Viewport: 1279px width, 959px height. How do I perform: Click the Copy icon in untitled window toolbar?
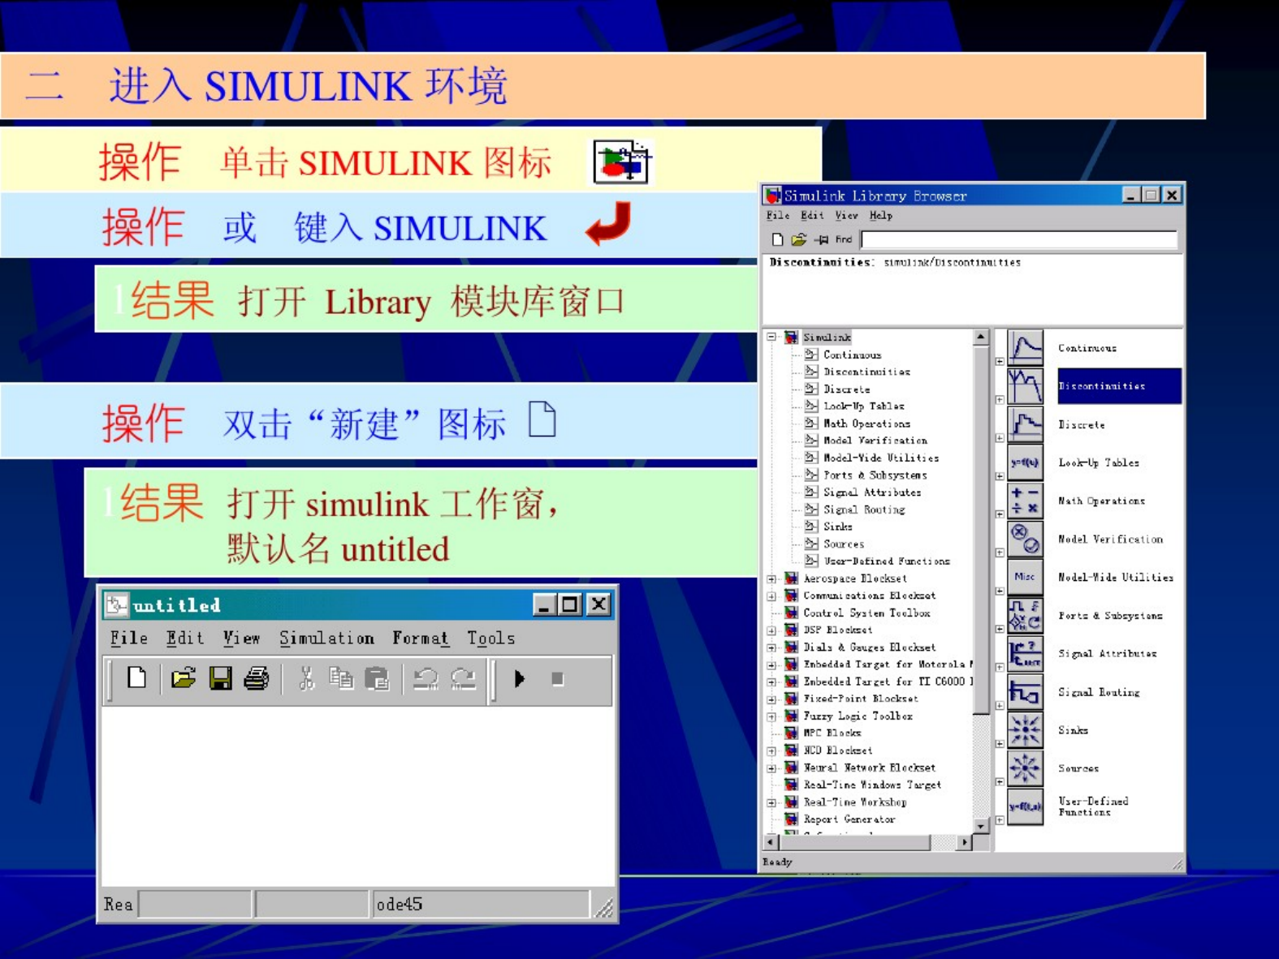point(341,678)
